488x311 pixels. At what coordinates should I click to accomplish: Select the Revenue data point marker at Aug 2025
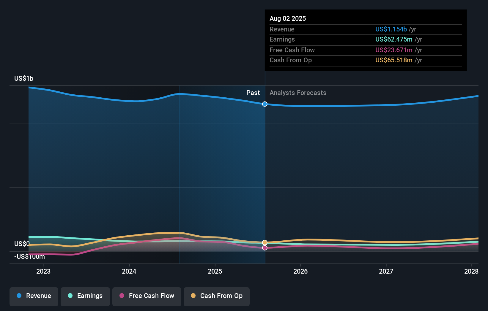click(x=265, y=104)
